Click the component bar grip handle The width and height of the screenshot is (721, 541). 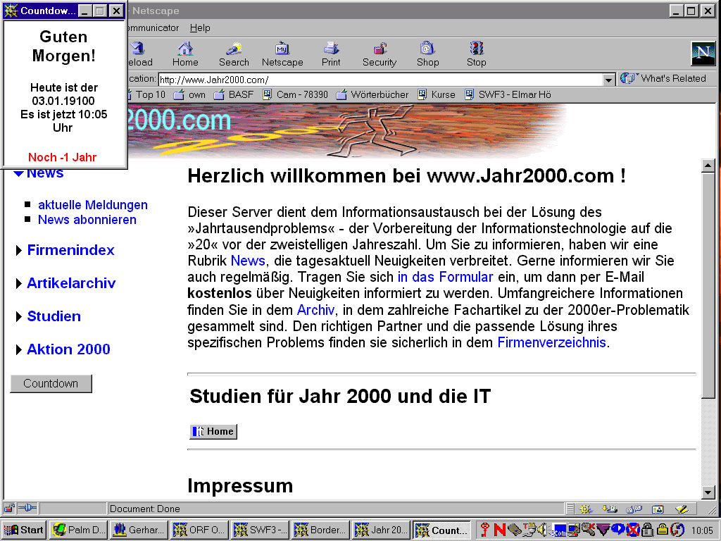(x=570, y=509)
